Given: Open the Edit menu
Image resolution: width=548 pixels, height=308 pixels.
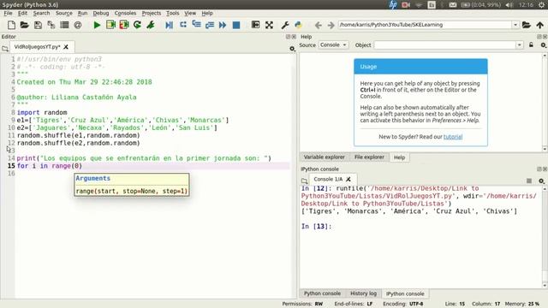Looking at the screenshot, I should point(22,13).
